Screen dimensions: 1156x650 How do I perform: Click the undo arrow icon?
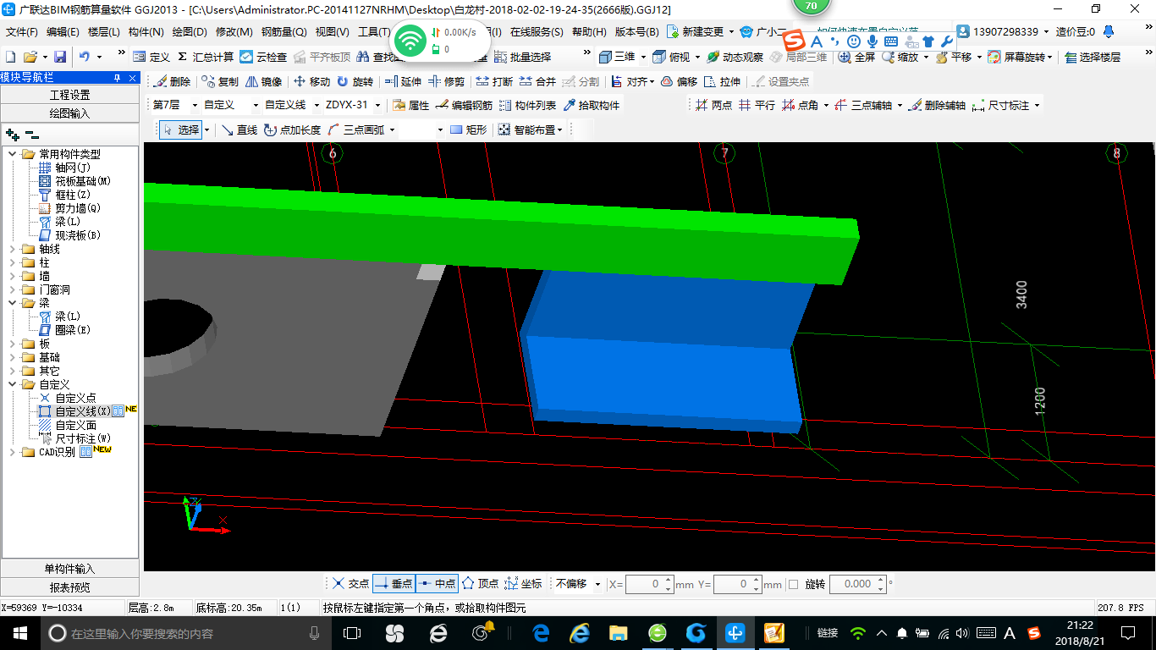85,57
